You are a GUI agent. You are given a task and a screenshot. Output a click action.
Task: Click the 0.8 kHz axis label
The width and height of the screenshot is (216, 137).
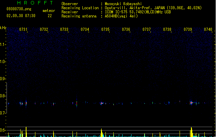(3, 96)
